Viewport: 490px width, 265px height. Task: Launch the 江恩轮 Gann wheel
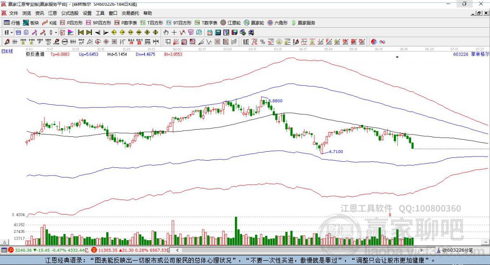231,23
